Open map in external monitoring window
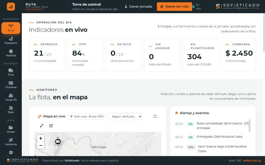This screenshot has height=165, width=265. (51, 126)
